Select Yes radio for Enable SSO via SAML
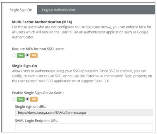Screen dimensions: 157x134 click(x=14, y=99)
